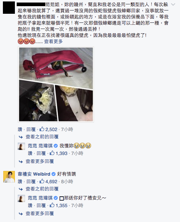Image resolution: width=180 pixels, height=222 pixels.
Task: Open 范范's avatar beside the 我懂妳 reply
Action: point(21,146)
